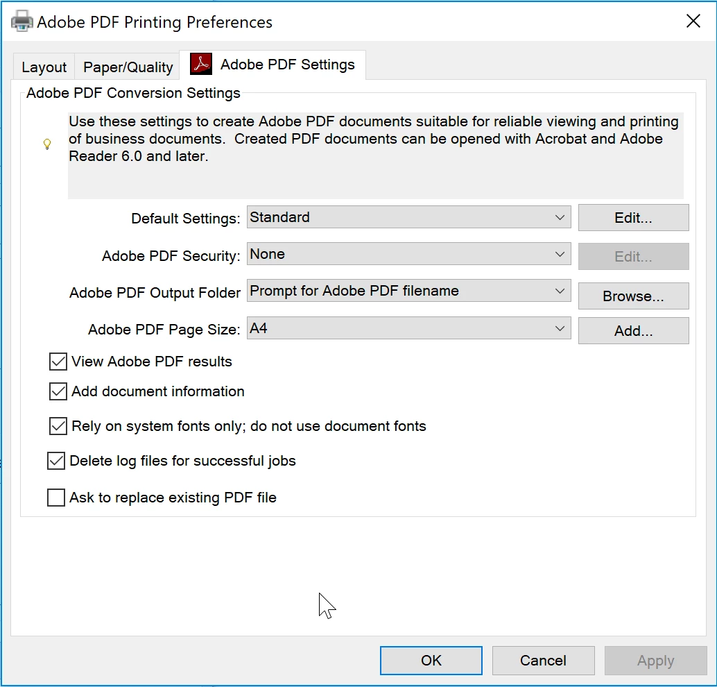717x687 pixels.
Task: Expand the Adobe PDF Security dropdown
Action: pyautogui.click(x=409, y=254)
